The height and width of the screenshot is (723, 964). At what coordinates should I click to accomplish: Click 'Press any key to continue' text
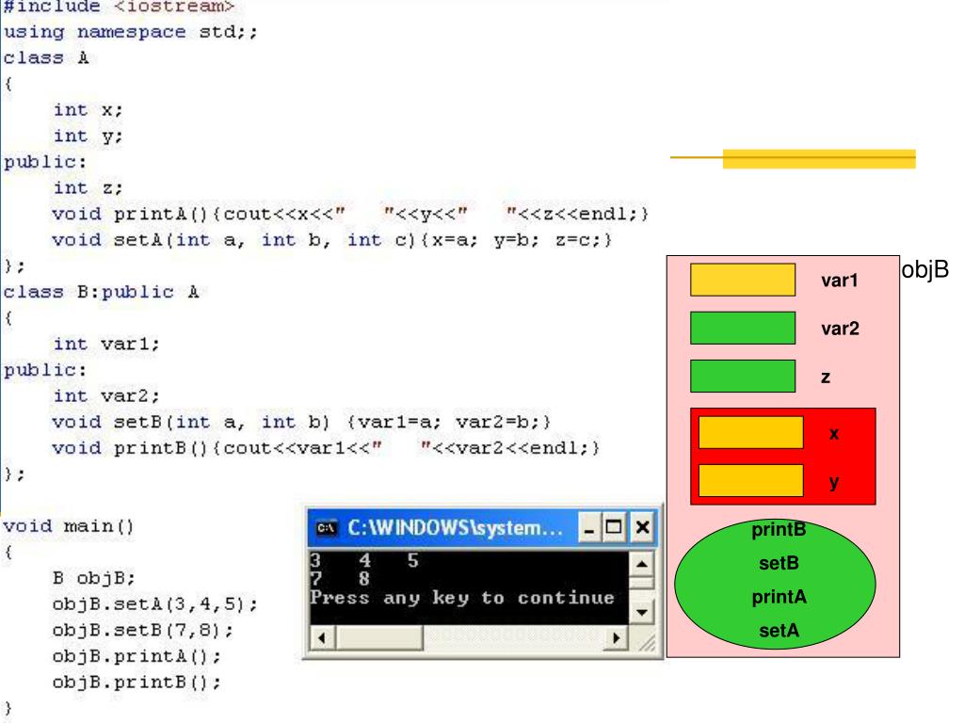[462, 598]
